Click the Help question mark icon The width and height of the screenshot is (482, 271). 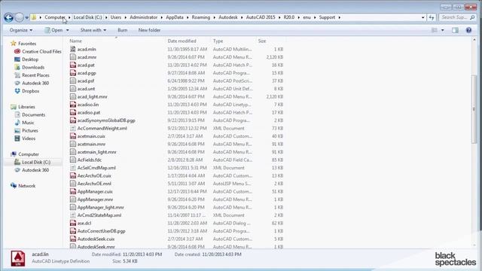[468, 30]
